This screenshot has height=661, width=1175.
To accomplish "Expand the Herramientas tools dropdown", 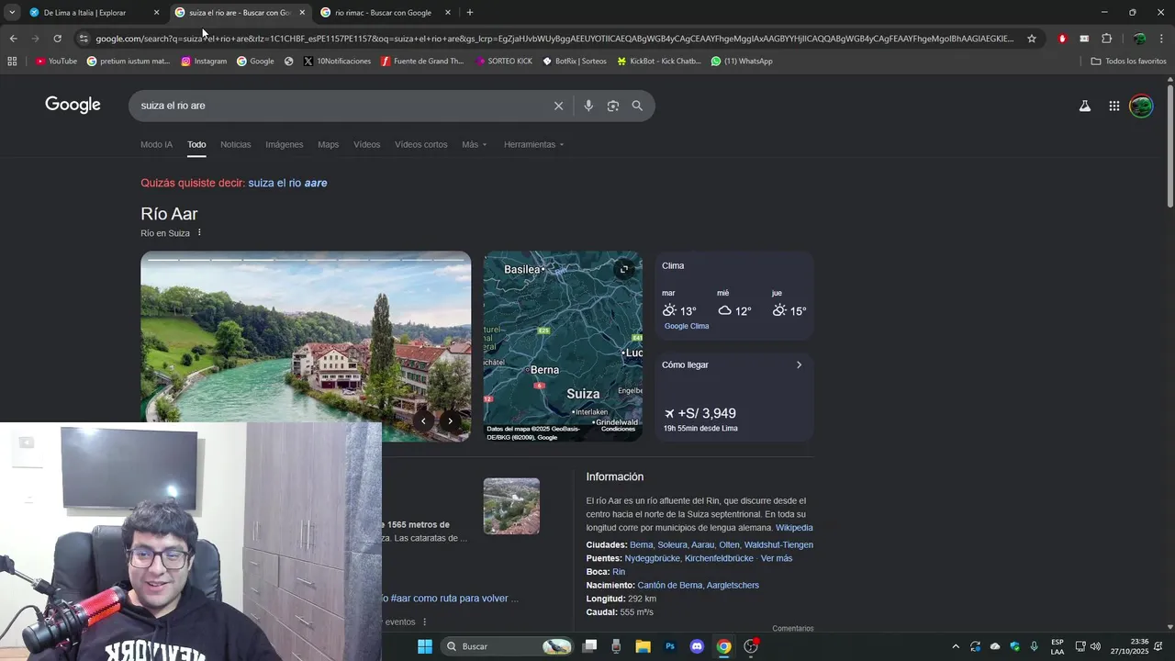I will coord(534,144).
